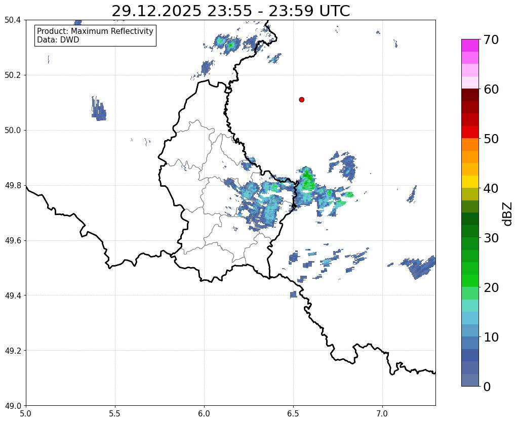
Task: Click the 50 label on the colorbar
Action: tap(491, 139)
